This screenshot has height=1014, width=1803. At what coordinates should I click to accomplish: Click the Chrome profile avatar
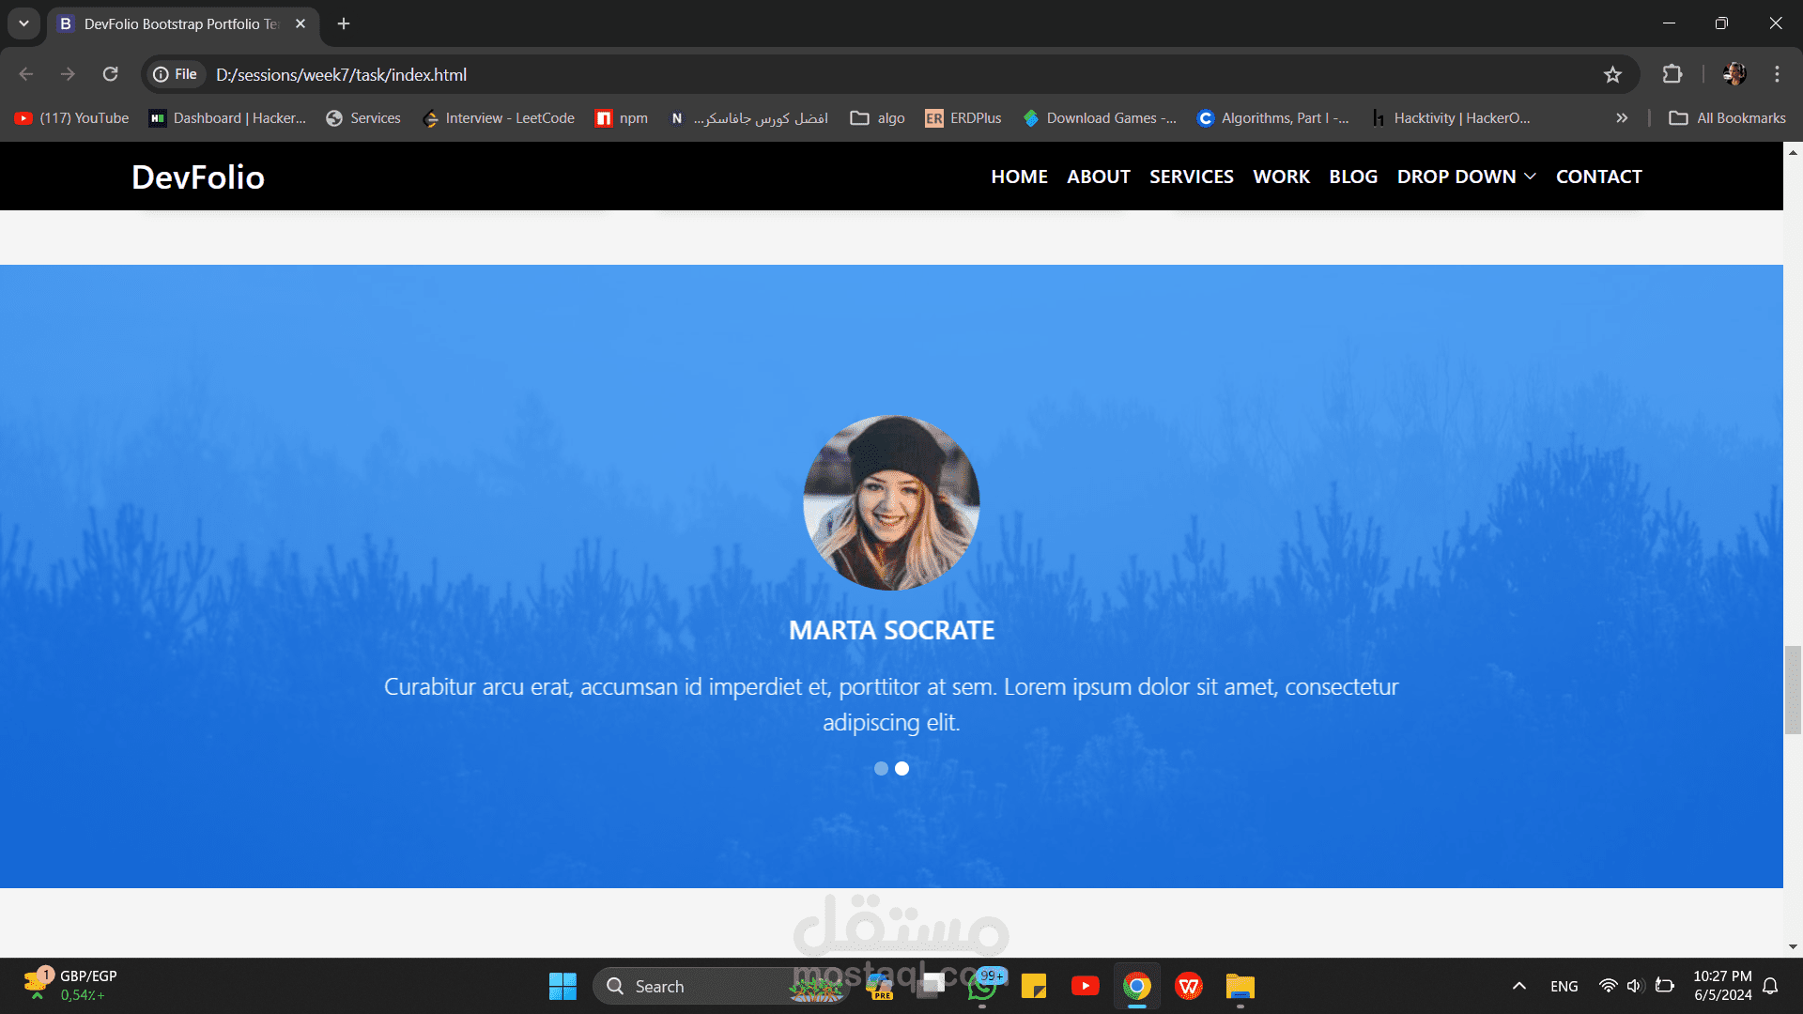pos(1734,74)
